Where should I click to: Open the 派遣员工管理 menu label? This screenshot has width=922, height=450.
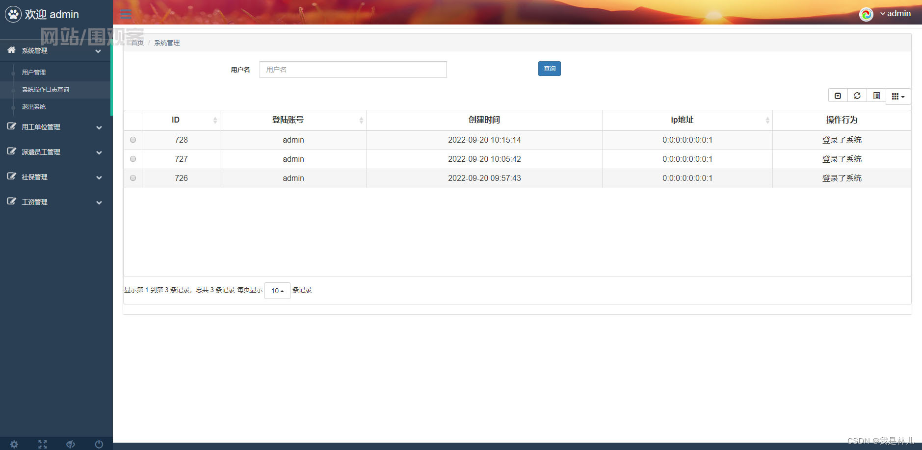[x=41, y=152]
